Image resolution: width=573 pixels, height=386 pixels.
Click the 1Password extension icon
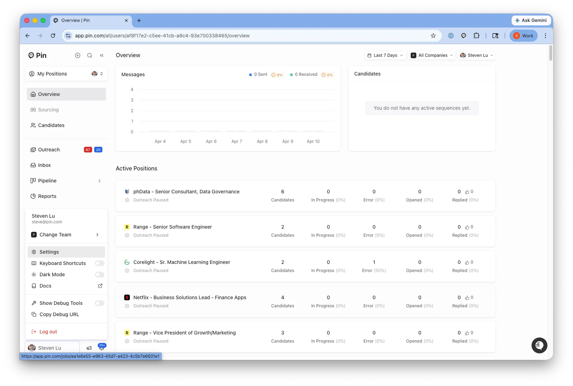451,36
